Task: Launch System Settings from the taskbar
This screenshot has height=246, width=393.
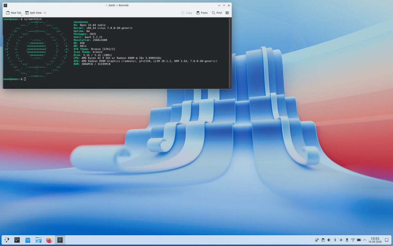Action: (17, 240)
